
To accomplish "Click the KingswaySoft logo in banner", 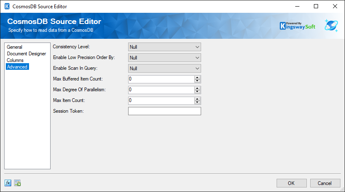I will tap(297, 26).
